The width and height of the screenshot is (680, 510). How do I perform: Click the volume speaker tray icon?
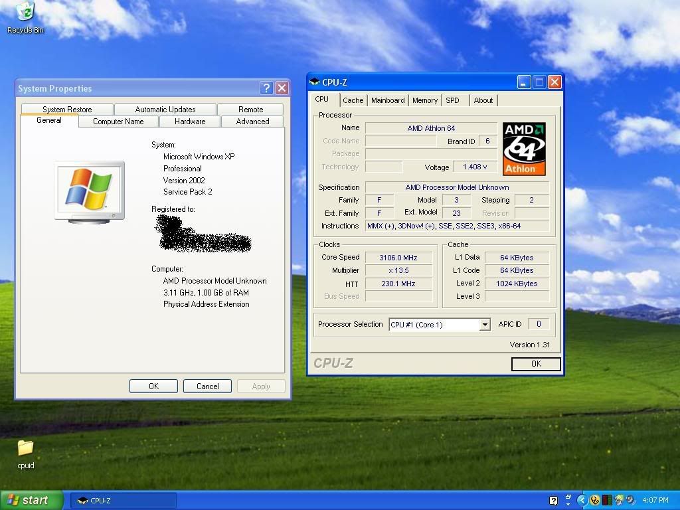coord(631,500)
